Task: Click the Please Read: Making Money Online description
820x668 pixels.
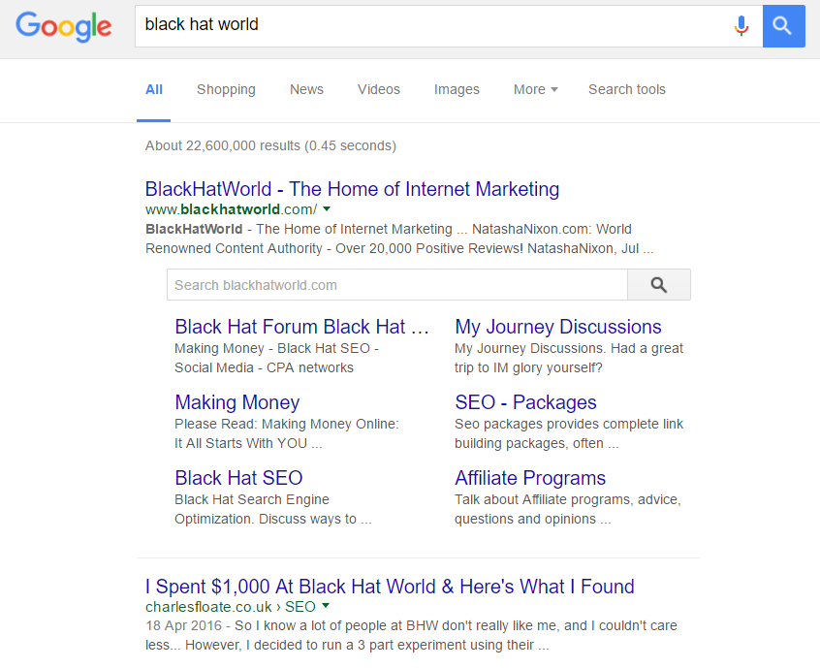Action: tap(287, 433)
